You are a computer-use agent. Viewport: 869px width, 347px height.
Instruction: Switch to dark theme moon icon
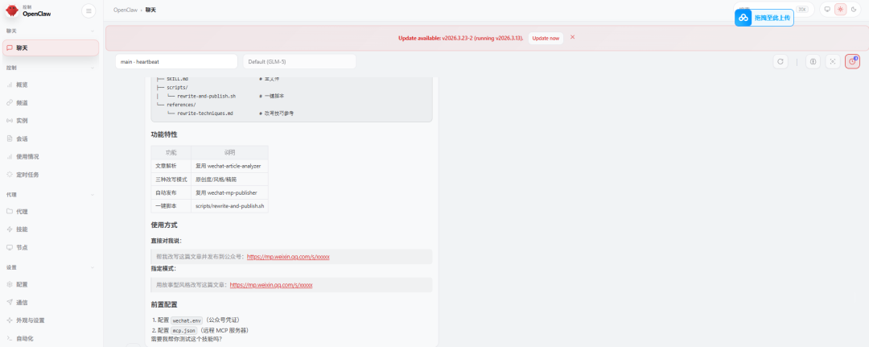(x=854, y=10)
